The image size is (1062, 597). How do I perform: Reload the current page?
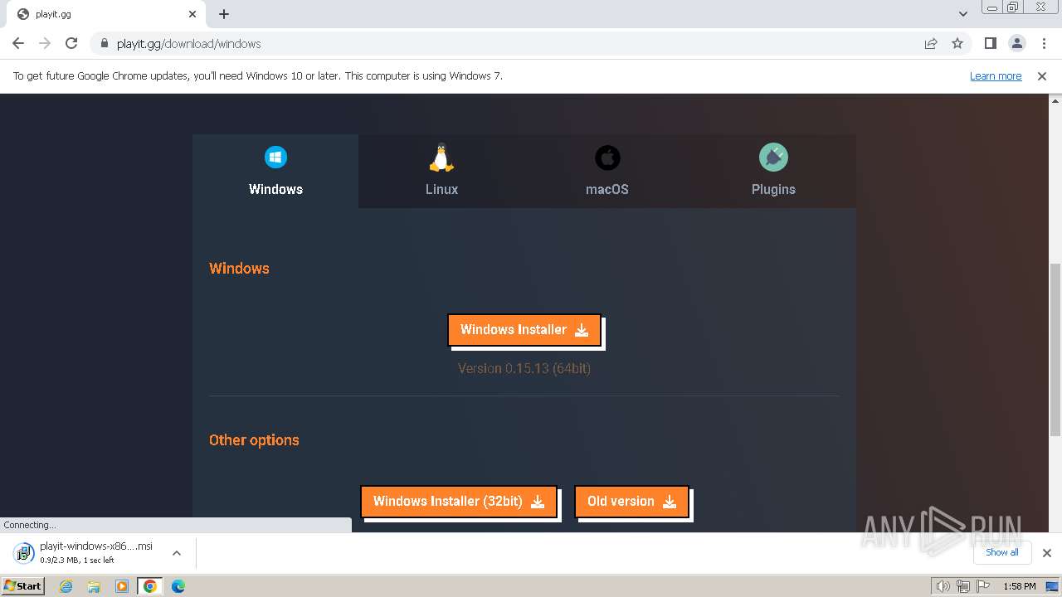coord(71,43)
